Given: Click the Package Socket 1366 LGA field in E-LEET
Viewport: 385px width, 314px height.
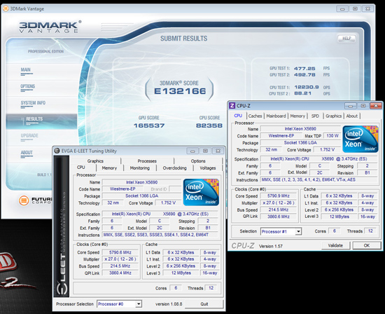Looking at the screenshot, I should click(x=142, y=196).
